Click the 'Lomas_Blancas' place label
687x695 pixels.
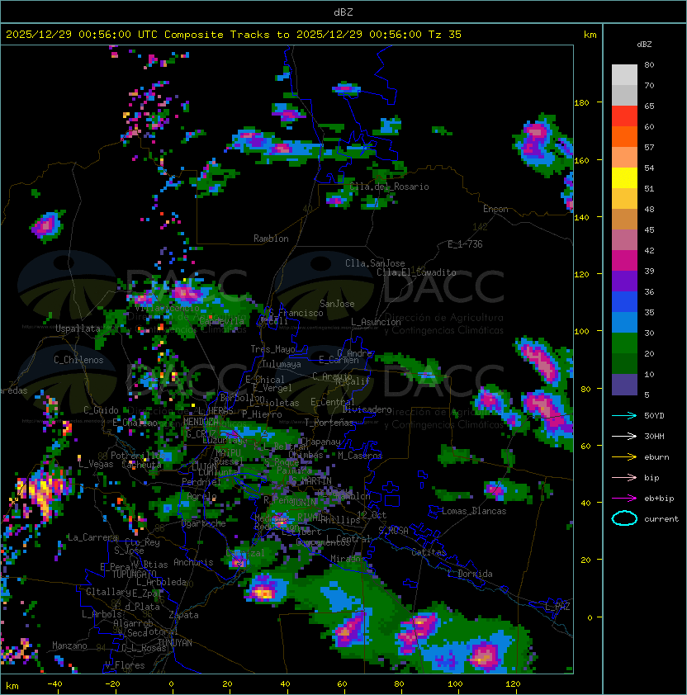[474, 511]
